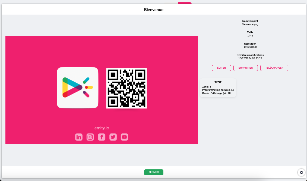Viewport: 307px width, 181px height.
Task: Click the resolution value 1920x1080
Action: click(x=250, y=47)
